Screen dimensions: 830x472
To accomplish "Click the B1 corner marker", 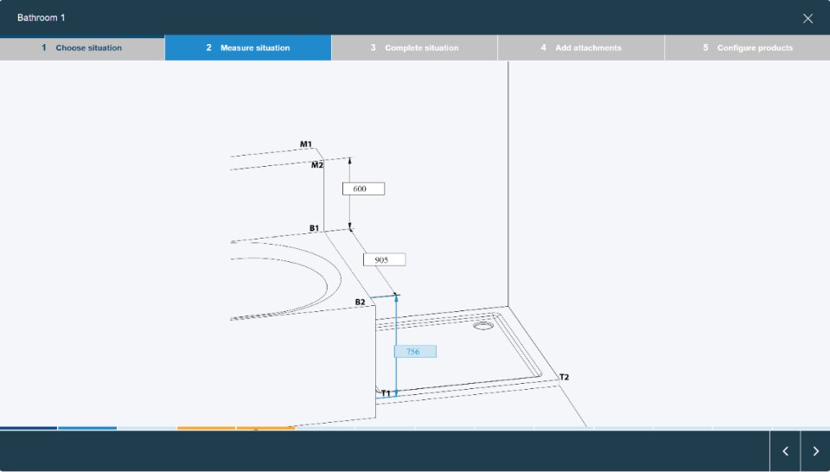I will tap(315, 228).
